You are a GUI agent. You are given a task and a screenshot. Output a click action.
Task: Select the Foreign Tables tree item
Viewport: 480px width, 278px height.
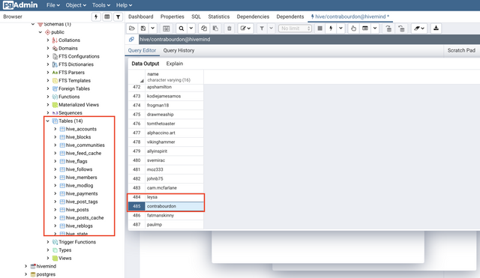click(74, 88)
